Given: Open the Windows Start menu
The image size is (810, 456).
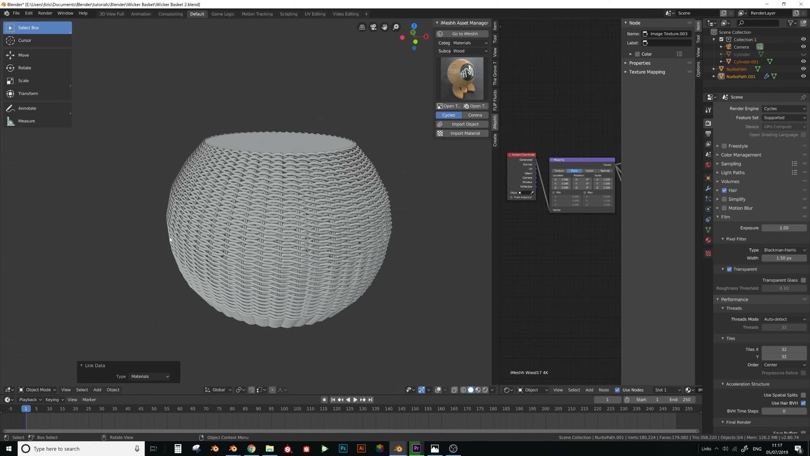Looking at the screenshot, I should coord(8,448).
